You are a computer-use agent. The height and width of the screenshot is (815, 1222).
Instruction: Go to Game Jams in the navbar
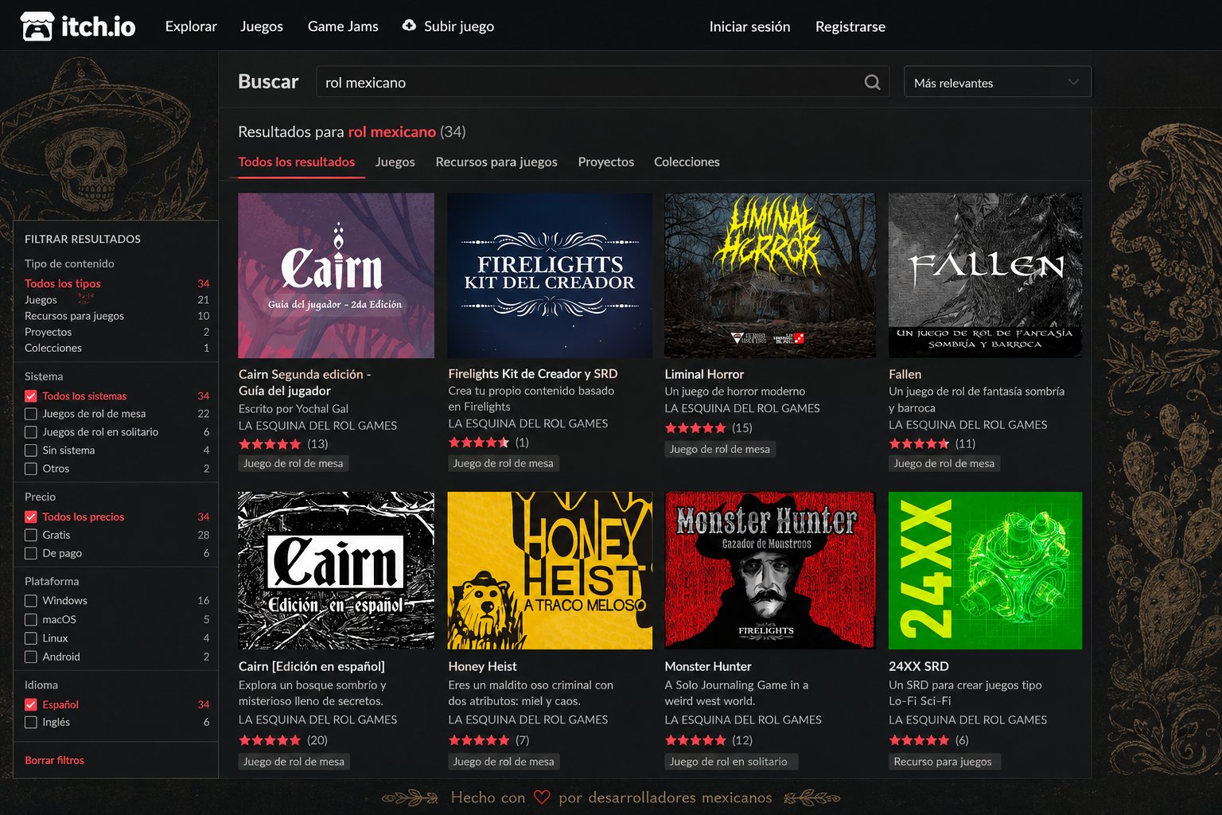point(343,26)
